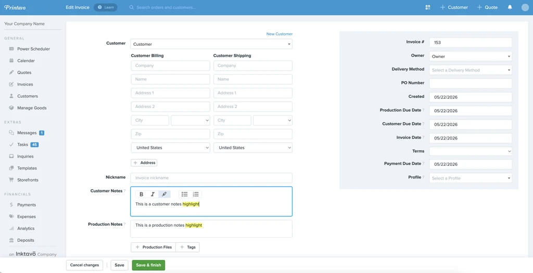
Task: Click the PO Number input field
Action: pyautogui.click(x=471, y=84)
